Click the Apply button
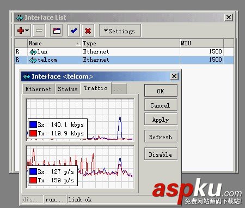The height and width of the screenshot is (208, 245). click(161, 119)
